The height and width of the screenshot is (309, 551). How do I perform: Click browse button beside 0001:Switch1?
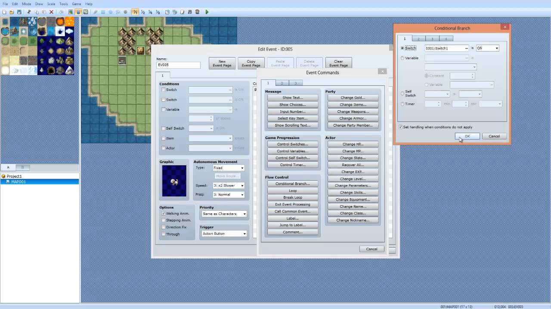click(466, 48)
